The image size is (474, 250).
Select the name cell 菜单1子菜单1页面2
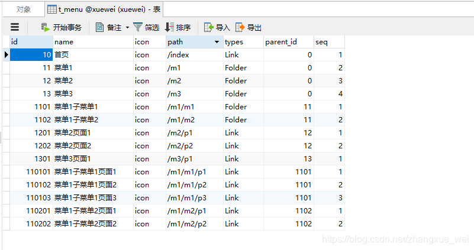point(93,184)
